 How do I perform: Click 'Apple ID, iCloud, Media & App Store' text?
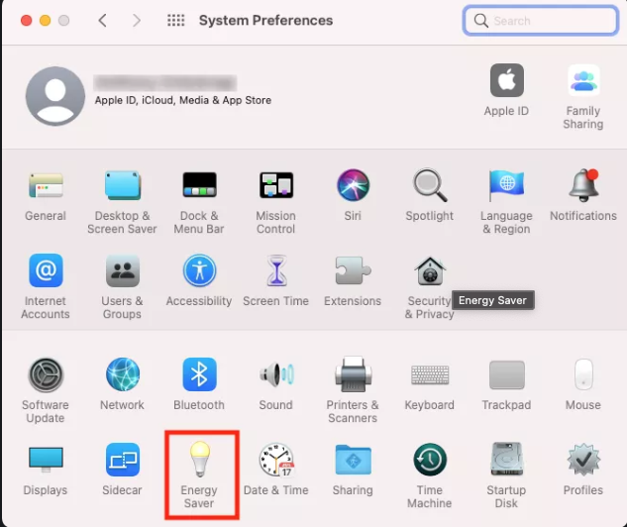[183, 100]
